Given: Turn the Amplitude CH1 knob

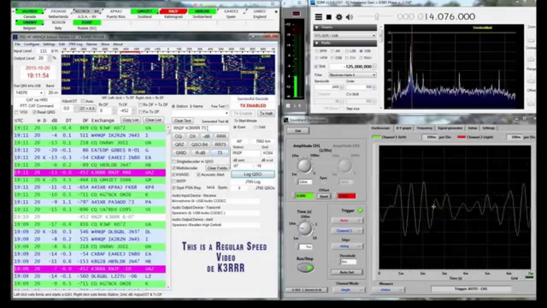Looking at the screenshot, I should [304, 166].
